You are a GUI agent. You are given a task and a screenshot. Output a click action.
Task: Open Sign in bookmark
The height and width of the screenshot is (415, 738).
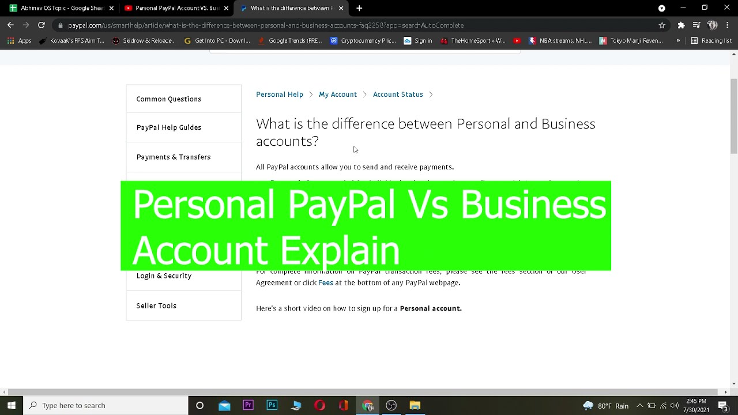418,40
